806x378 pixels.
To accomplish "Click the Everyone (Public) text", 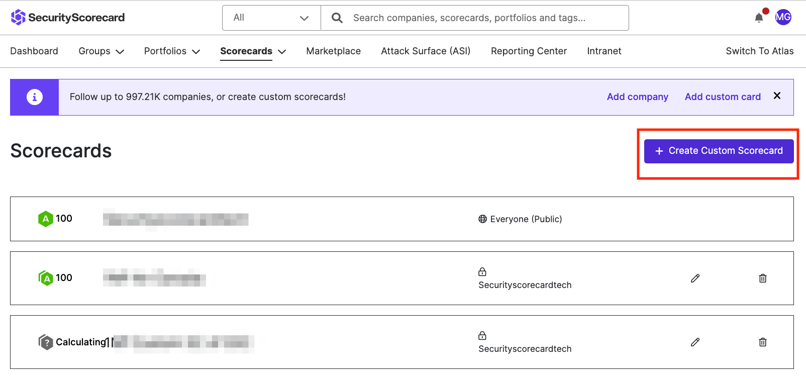I will pyautogui.click(x=526, y=219).
